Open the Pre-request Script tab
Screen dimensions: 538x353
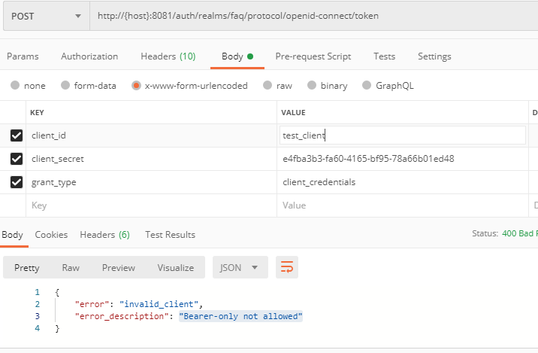point(313,56)
